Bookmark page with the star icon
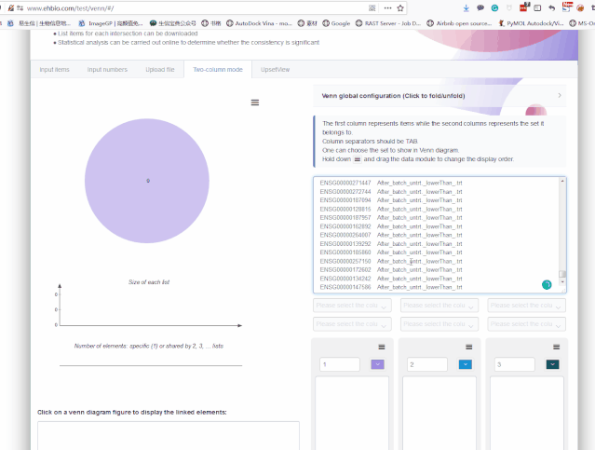This screenshot has height=450, width=595. pos(400,8)
